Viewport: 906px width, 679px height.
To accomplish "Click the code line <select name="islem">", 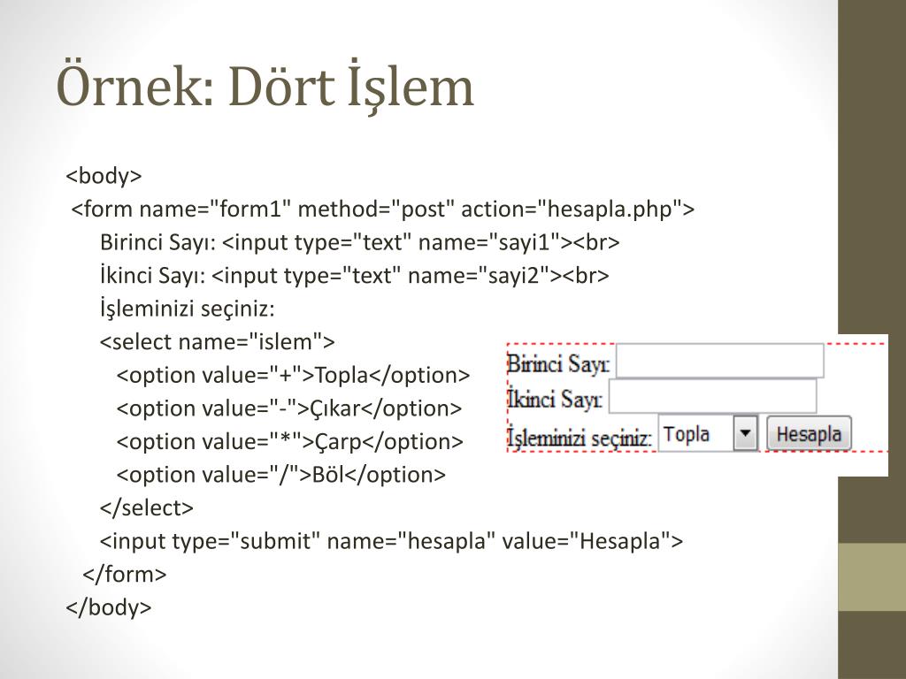I will coord(218,342).
